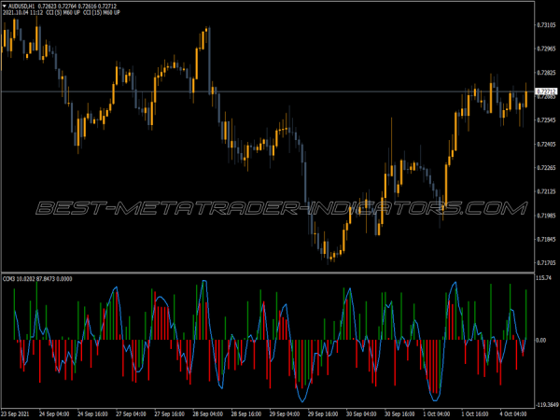Click the 0.72125 price scale value

point(546,191)
